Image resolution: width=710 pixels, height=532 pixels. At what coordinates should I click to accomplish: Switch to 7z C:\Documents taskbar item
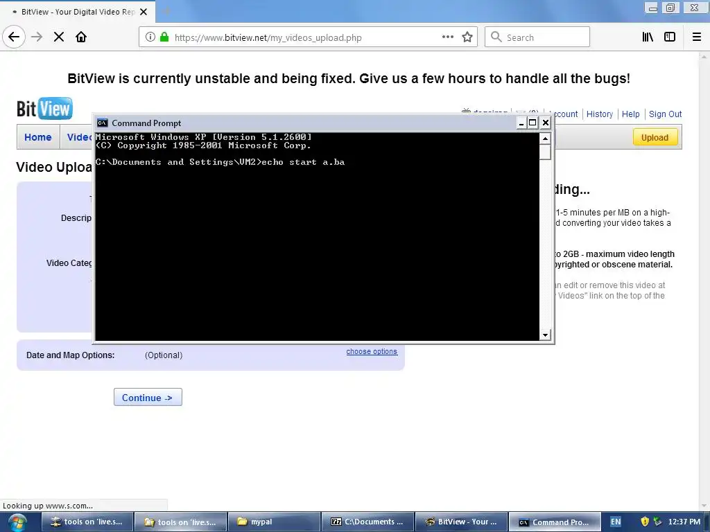(367, 522)
